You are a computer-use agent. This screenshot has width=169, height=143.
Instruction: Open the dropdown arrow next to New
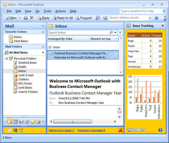pos(19,18)
